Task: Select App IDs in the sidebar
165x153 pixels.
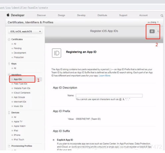Action: pos(18,79)
